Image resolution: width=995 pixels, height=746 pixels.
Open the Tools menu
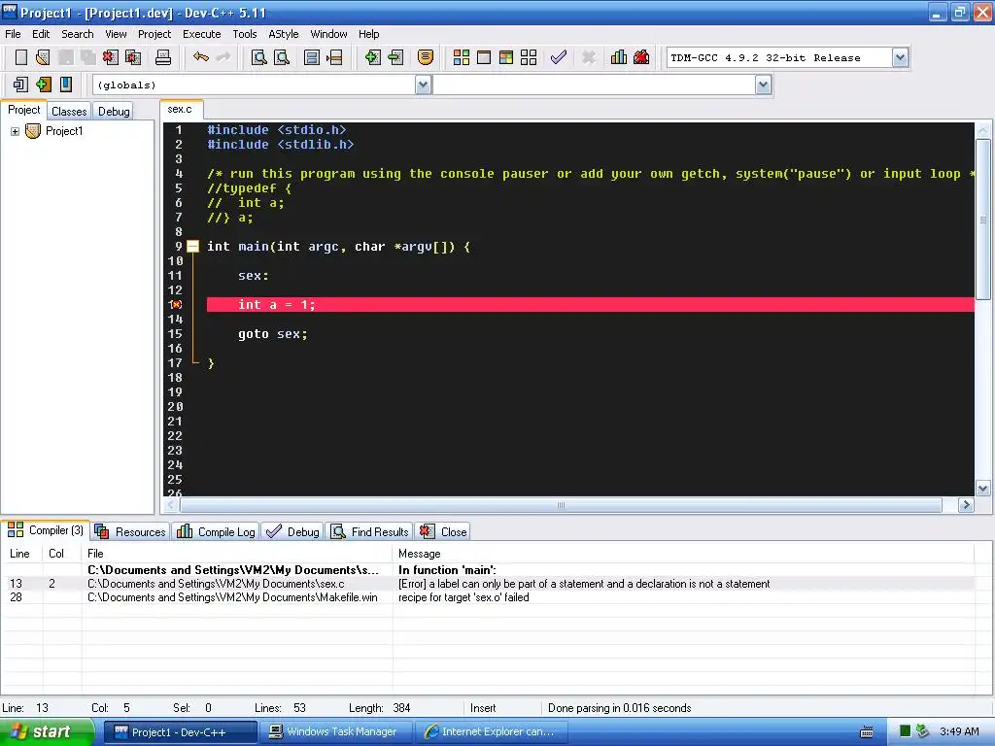244,34
